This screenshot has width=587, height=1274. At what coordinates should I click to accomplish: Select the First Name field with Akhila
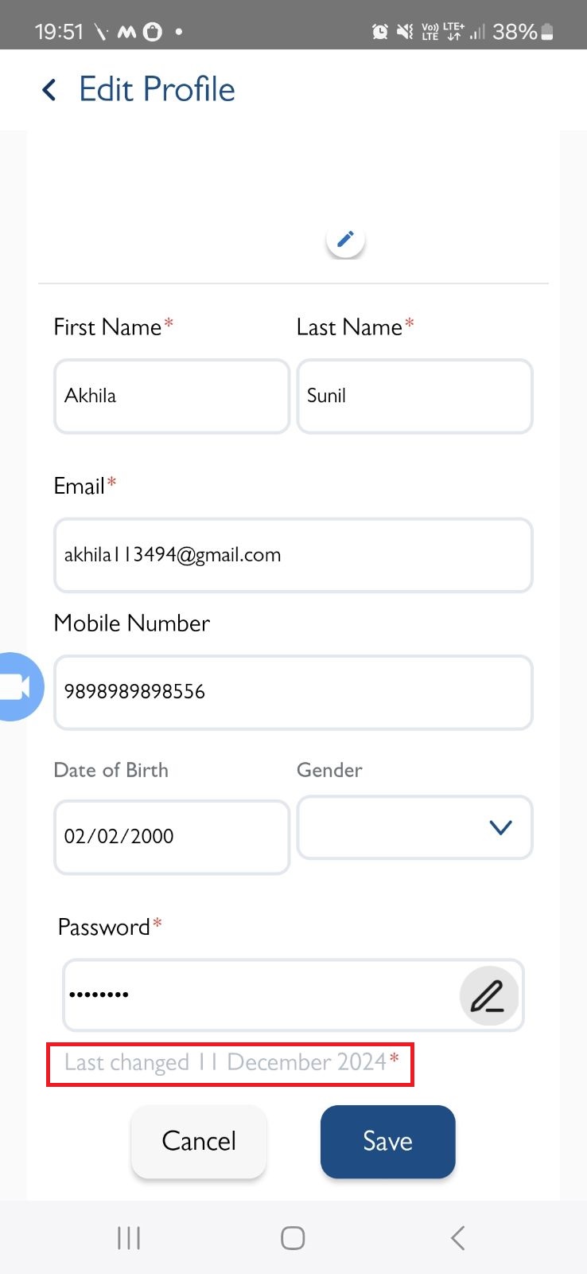click(172, 396)
